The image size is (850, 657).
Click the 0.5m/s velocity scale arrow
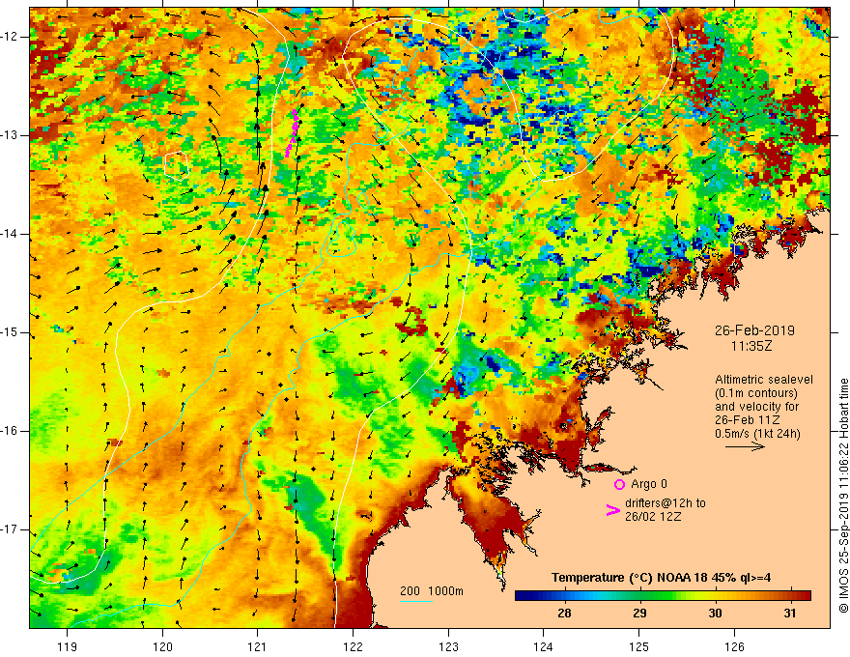point(745,446)
